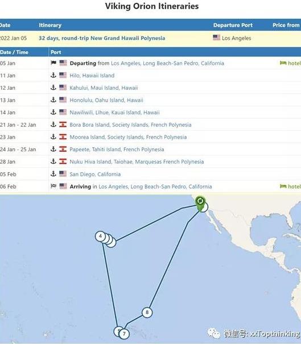Open Papeete, Tahiti Island port link
Image resolution: width=301 pixels, height=344 pixels.
(117, 150)
